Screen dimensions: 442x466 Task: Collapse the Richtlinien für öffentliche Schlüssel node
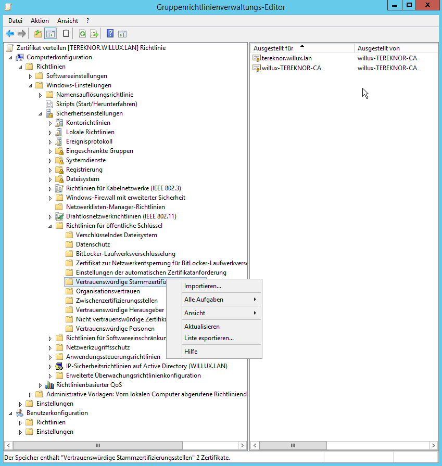pos(50,226)
